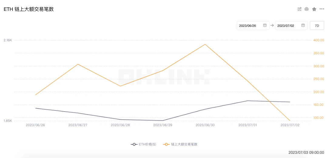Image resolution: width=329 pixels, height=158 pixels.
Task: Click the orange peak point on 2023/06/30
Action: (x=205, y=44)
